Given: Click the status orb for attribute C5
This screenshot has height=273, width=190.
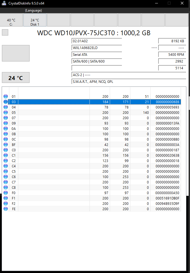Looking at the screenshot, I should click(x=6, y=171).
